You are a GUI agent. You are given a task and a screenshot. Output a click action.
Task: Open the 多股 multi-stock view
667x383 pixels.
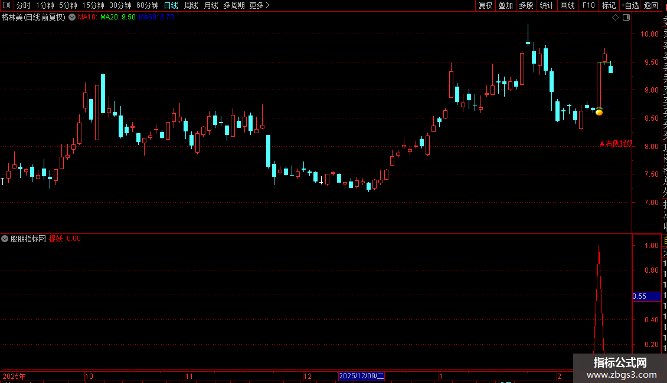click(x=526, y=5)
